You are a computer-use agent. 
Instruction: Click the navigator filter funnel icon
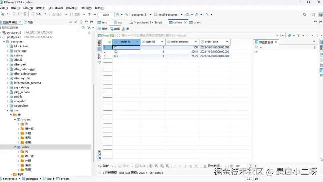click(x=89, y=28)
